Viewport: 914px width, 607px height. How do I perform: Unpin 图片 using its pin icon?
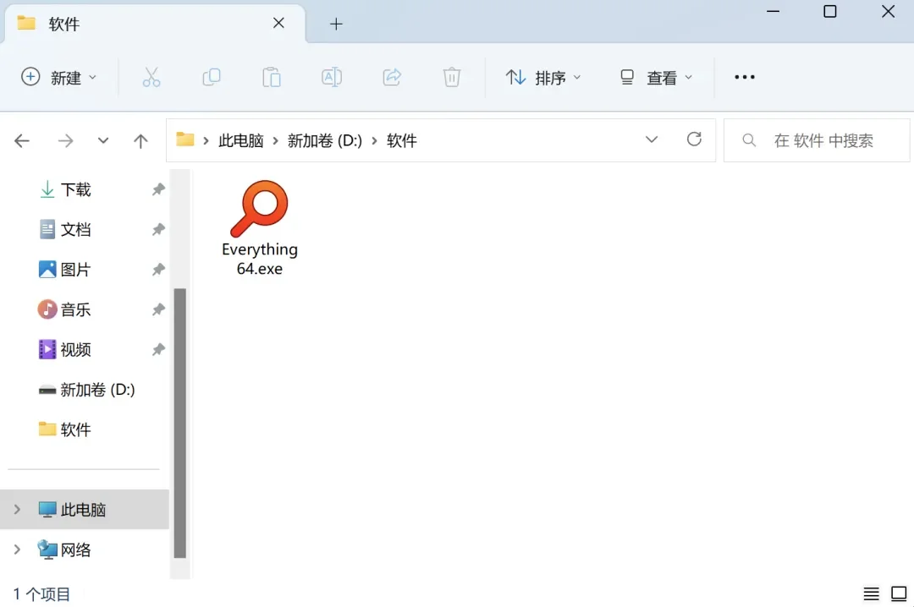(x=158, y=269)
